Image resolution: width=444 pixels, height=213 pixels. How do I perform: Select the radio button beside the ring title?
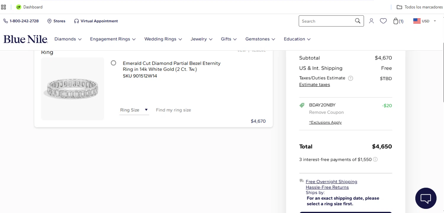(113, 63)
